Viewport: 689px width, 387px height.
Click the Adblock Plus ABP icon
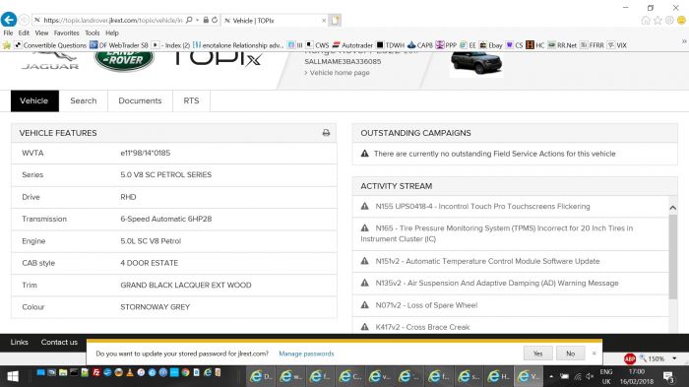pyautogui.click(x=630, y=358)
